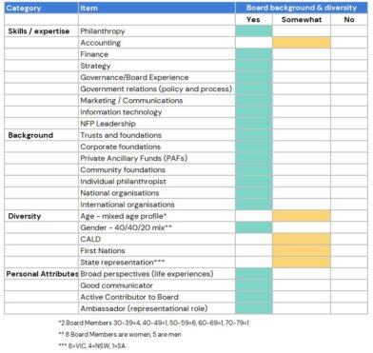Select the yellow Somewhat cell for CALD
Image resolution: width=373 pixels, height=353 pixels.
302,239
